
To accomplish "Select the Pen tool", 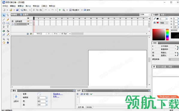I will [4, 27].
